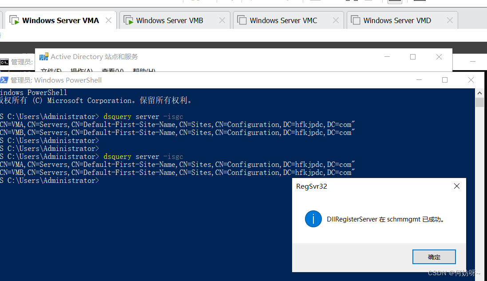The image size is (487, 281).
Task: Click the VMD tab VM icon
Action: (x=356, y=20)
